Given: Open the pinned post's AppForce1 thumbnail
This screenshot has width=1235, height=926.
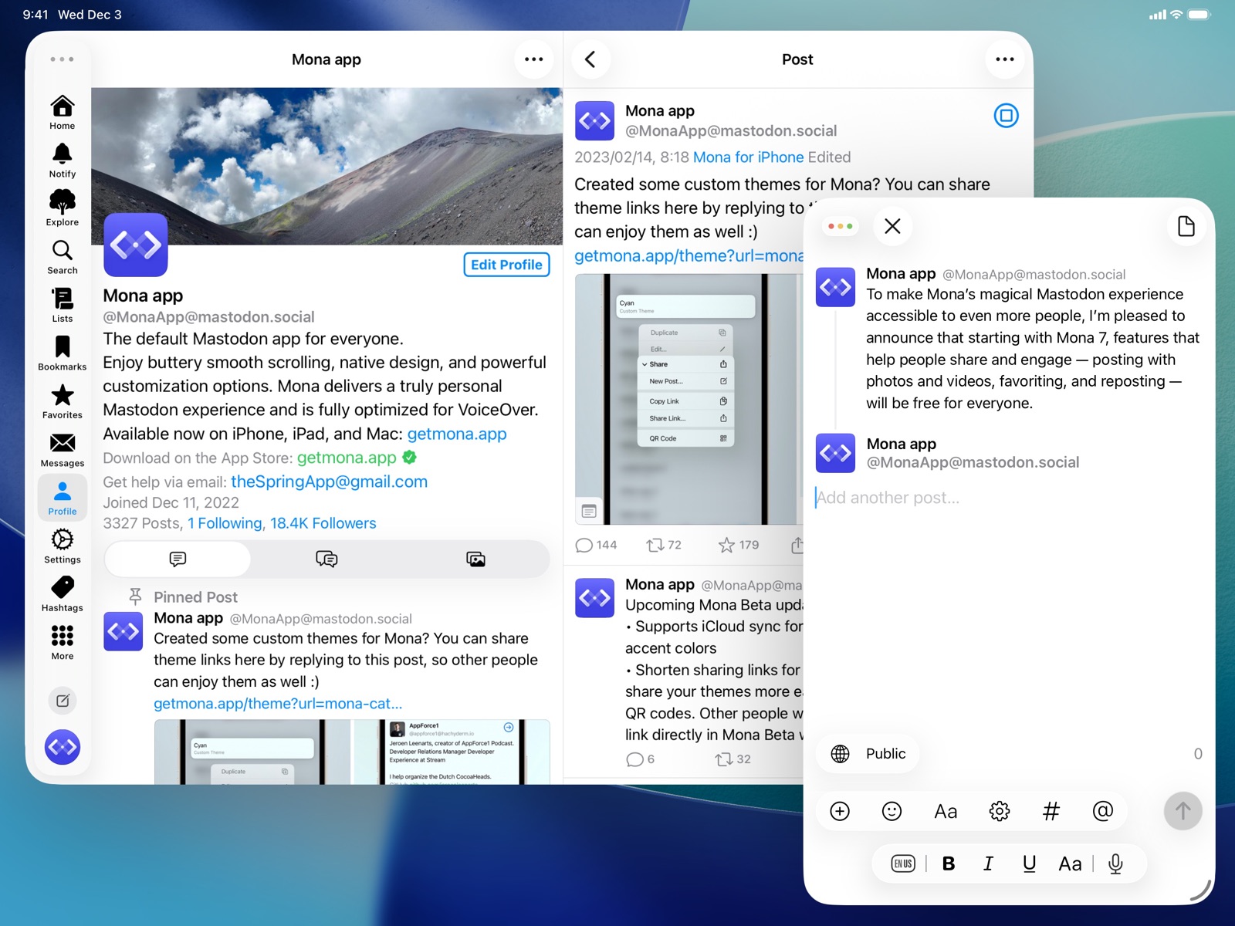Looking at the screenshot, I should [x=452, y=752].
